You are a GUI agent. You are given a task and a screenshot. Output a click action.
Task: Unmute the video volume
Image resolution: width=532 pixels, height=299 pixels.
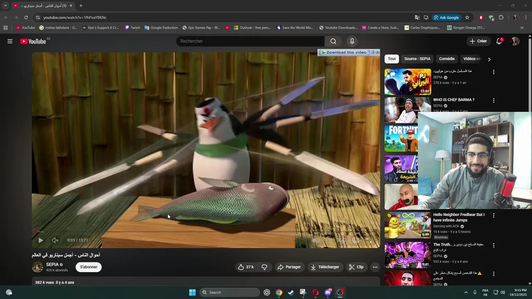[x=55, y=240]
